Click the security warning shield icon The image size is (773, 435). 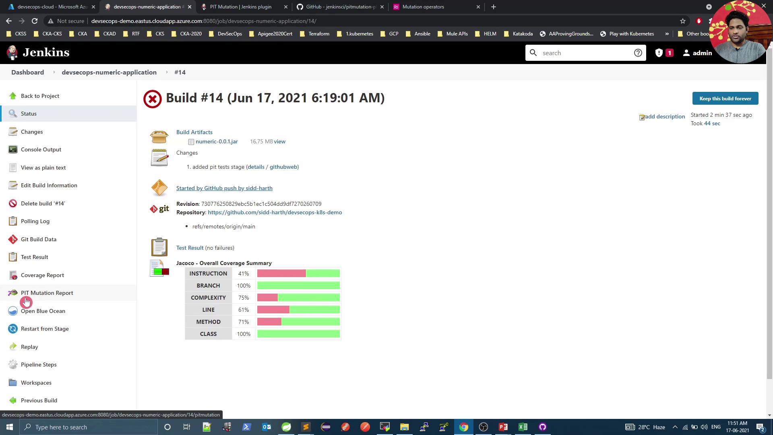pos(659,53)
